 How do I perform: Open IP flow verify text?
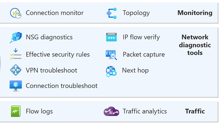[141, 37]
